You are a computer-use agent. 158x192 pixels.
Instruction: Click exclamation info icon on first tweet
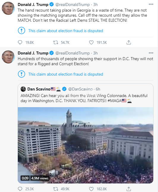pos(21,31)
